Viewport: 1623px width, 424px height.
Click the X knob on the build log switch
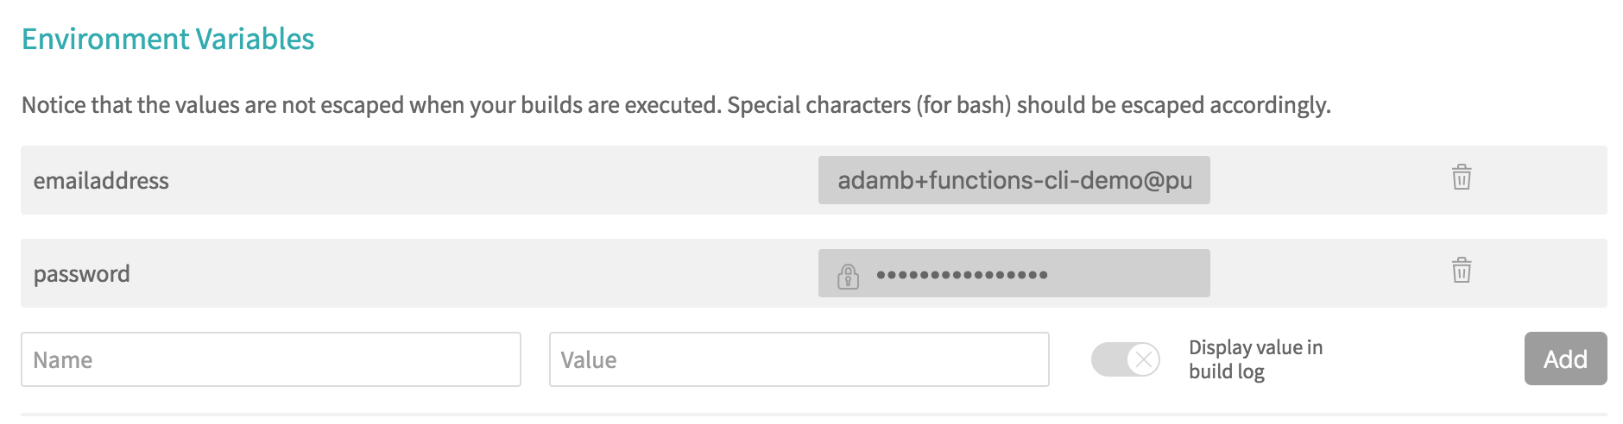(x=1144, y=359)
